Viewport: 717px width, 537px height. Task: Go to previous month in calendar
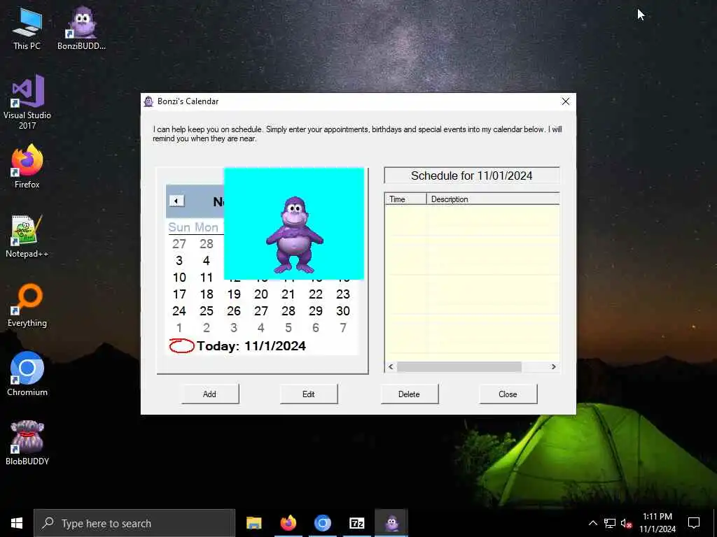[x=176, y=201]
